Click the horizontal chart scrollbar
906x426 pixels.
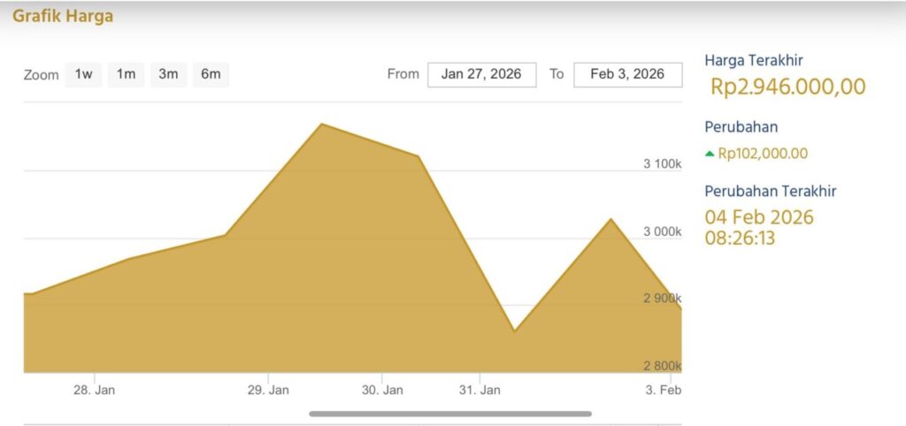449,413
